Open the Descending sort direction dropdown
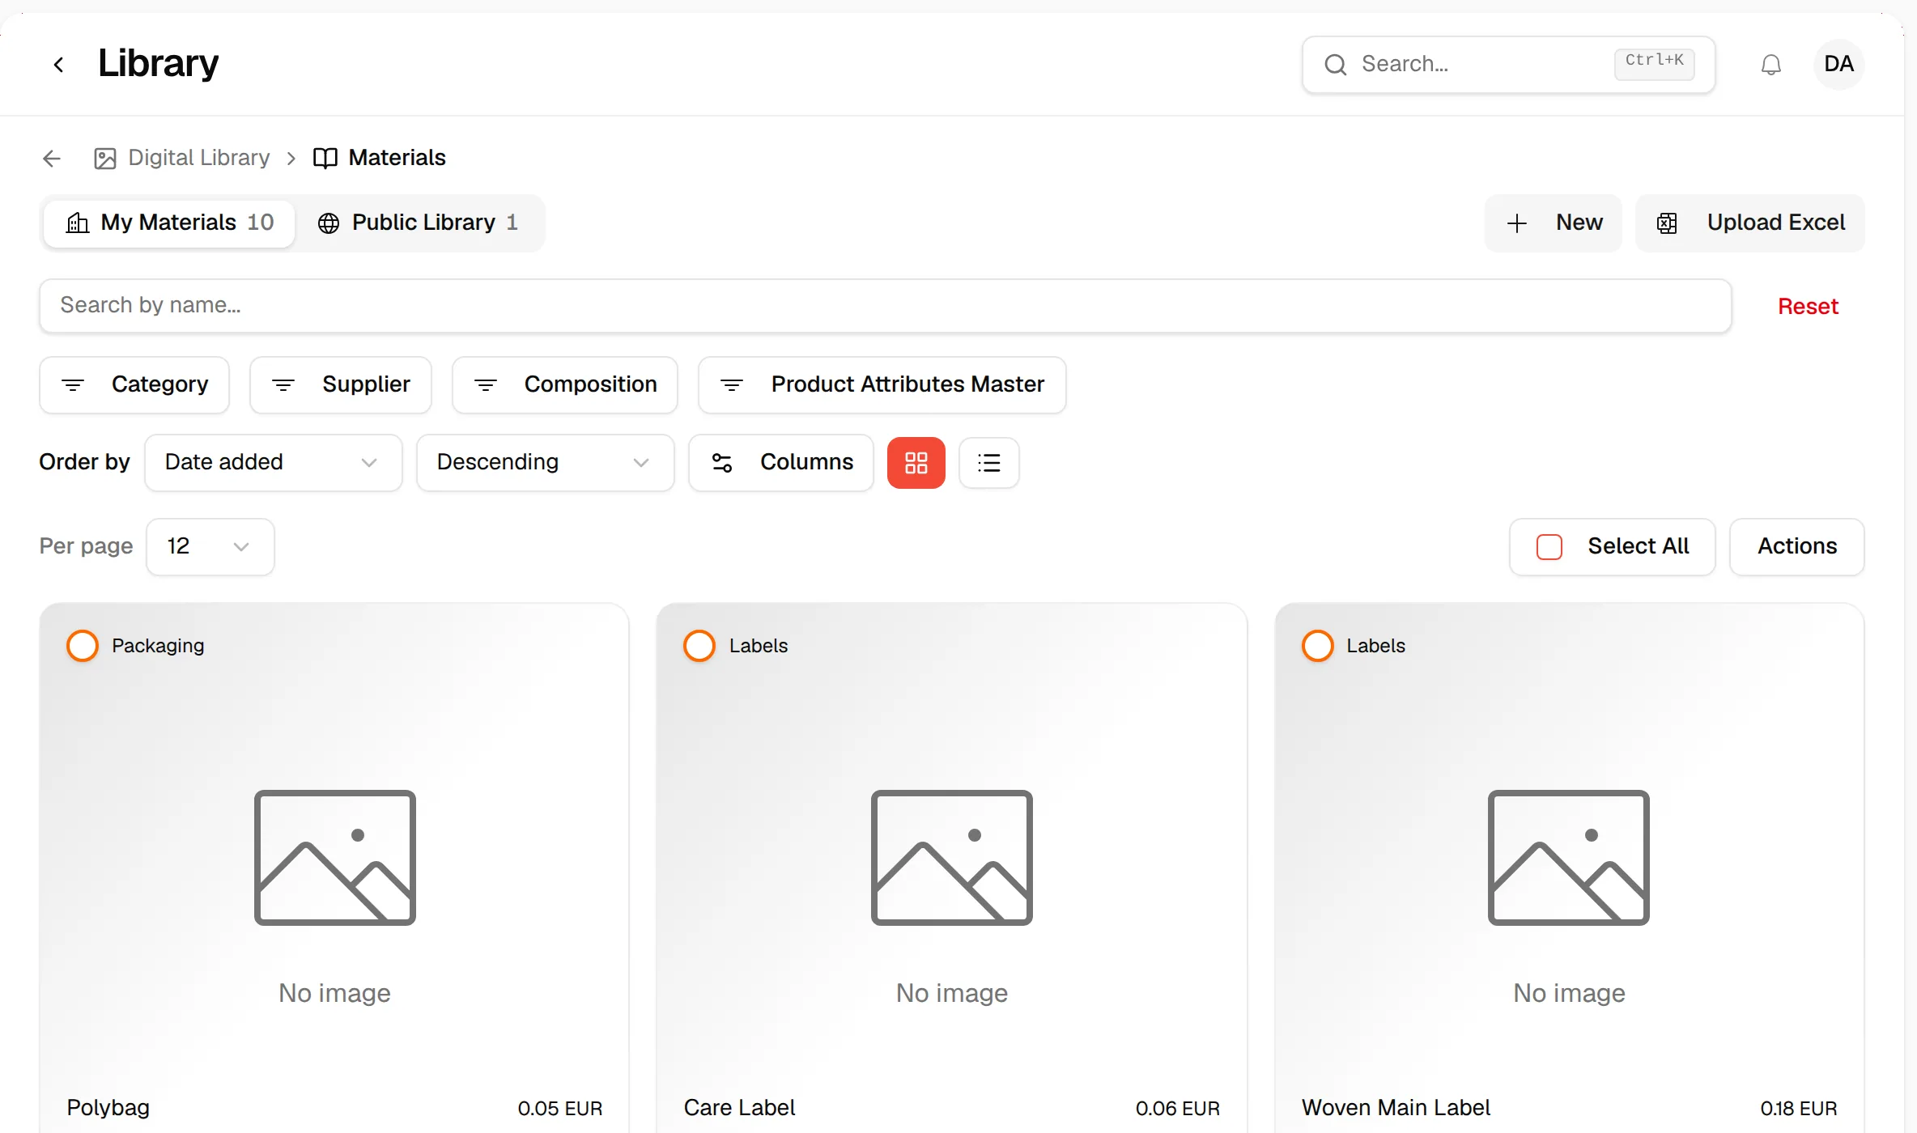Image resolution: width=1917 pixels, height=1133 pixels. 546,463
